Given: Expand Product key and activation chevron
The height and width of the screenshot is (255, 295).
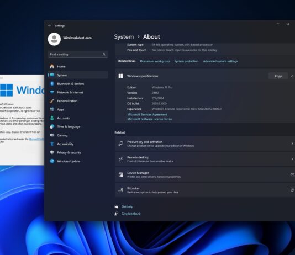Looking at the screenshot, I should (292, 144).
